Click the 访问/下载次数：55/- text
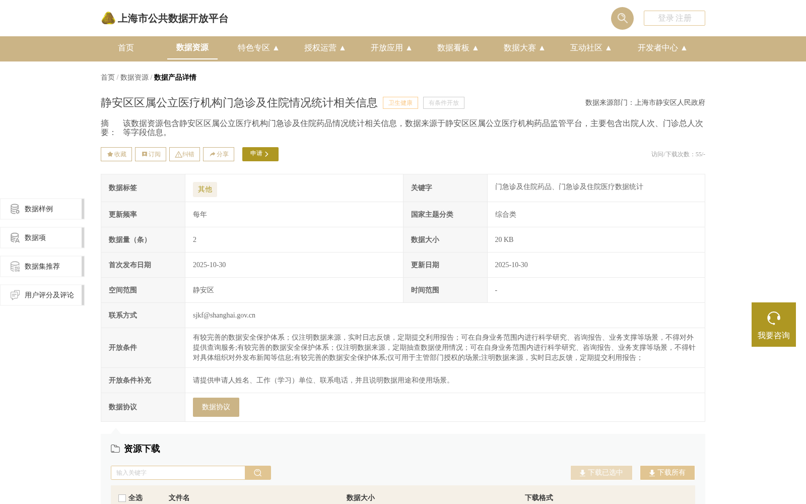The width and height of the screenshot is (806, 504). click(x=678, y=154)
